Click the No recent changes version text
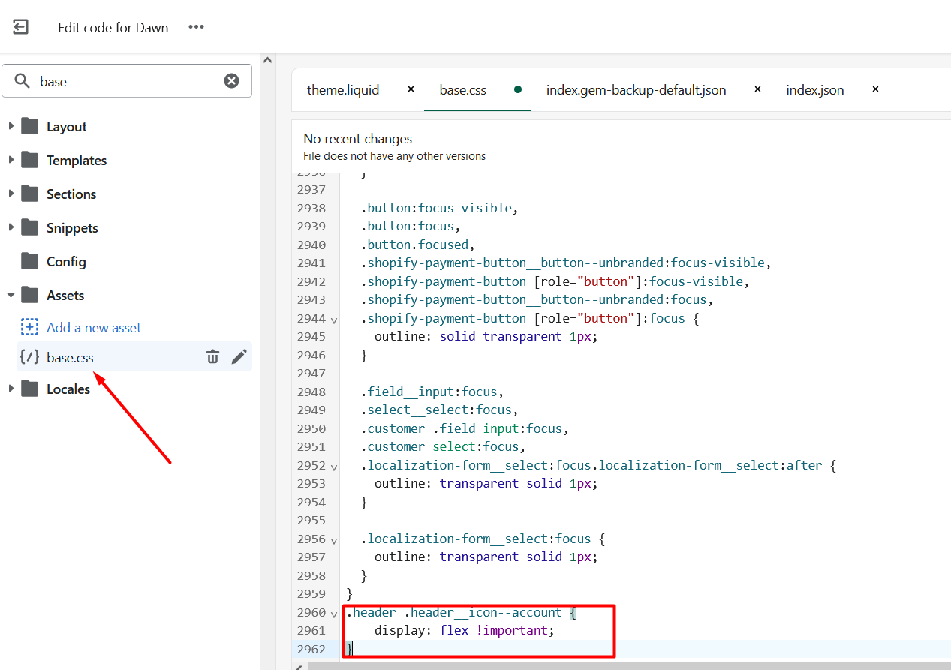This screenshot has width=951, height=670. (x=358, y=139)
